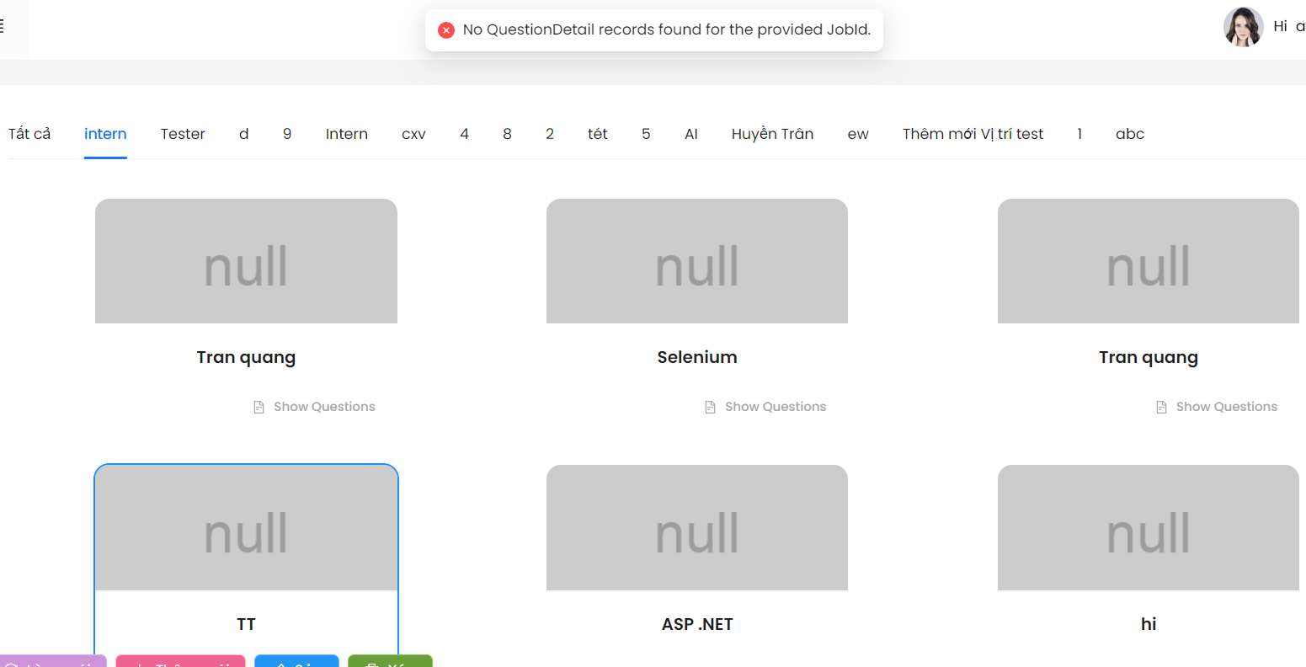Open the Huyền Trân tab
The width and height of the screenshot is (1306, 667).
pos(772,134)
